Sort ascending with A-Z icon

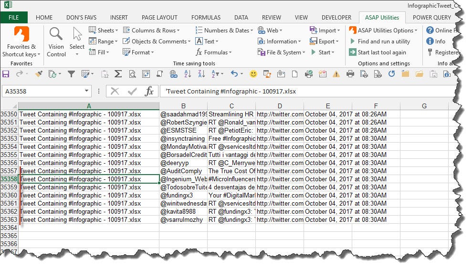point(188,74)
